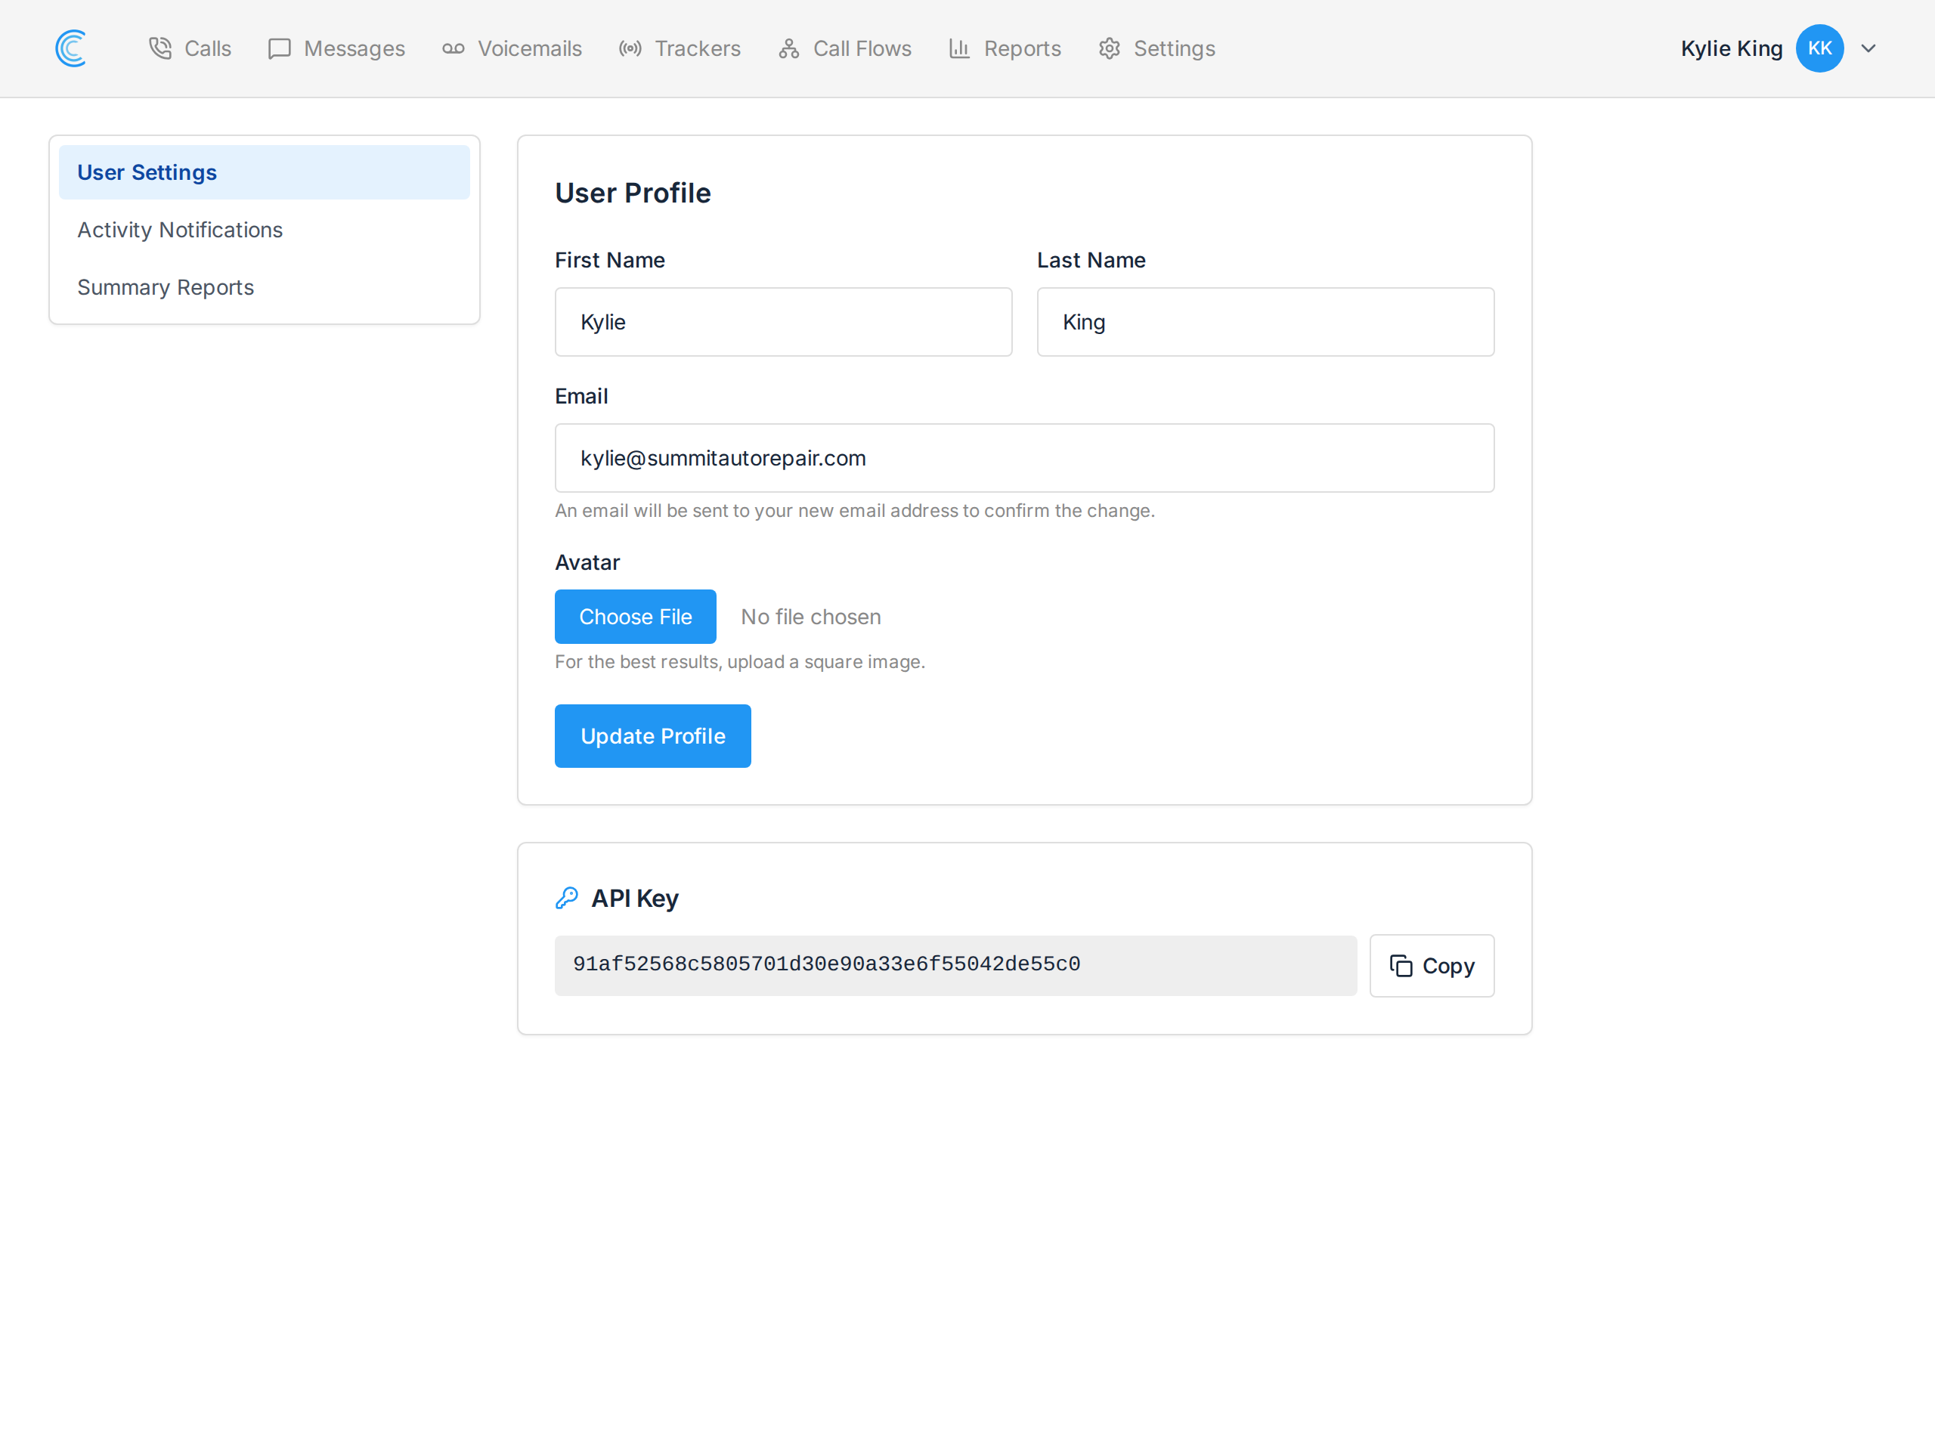
Task: Click the Last Name label
Action: pyautogui.click(x=1091, y=260)
